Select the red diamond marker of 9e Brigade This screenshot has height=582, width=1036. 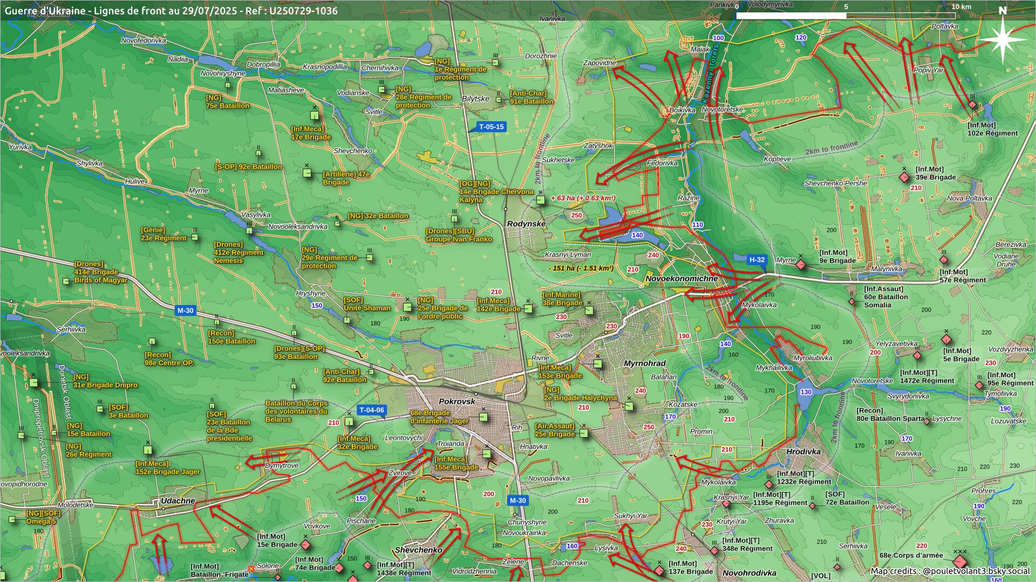[x=801, y=264]
